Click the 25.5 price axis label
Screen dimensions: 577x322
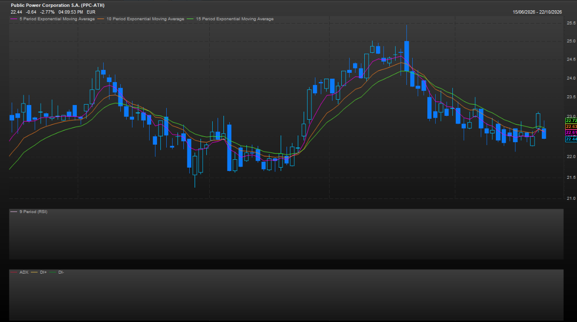pyautogui.click(x=571, y=23)
